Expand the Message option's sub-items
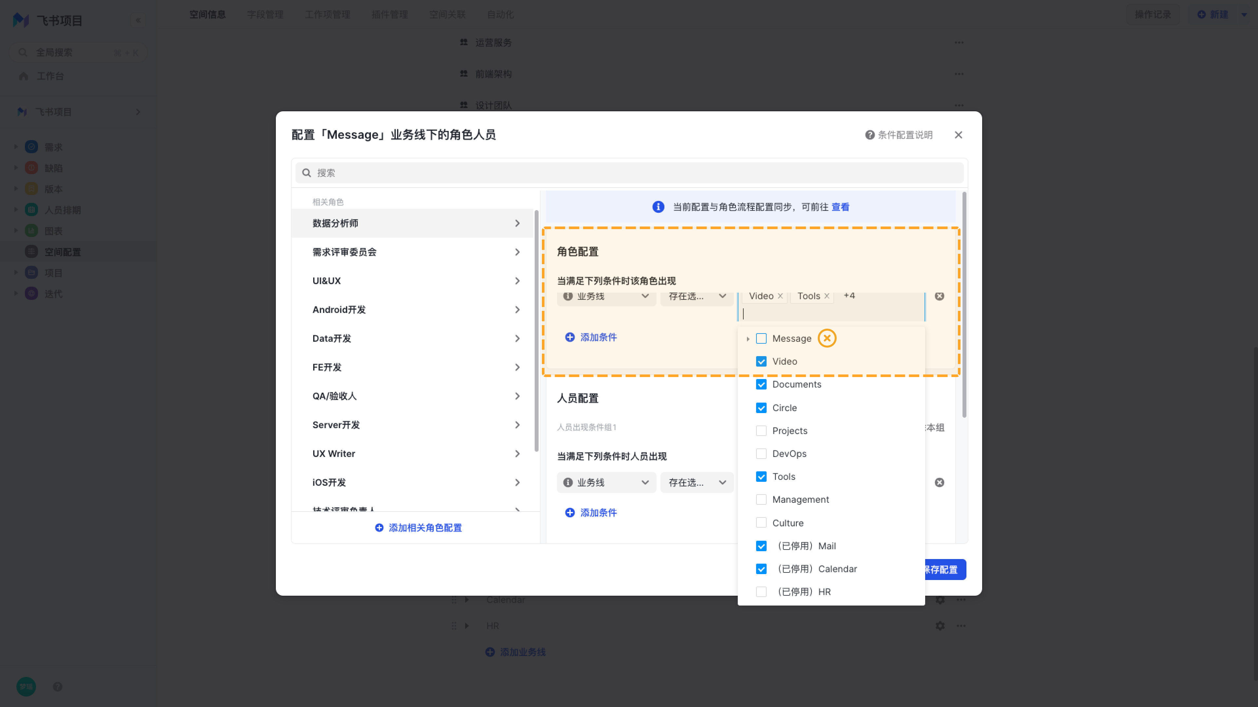Viewport: 1258px width, 707px height. click(x=748, y=339)
